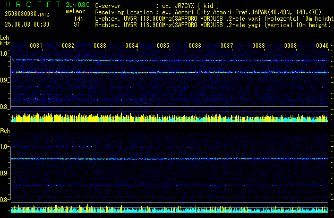Screen dimensions: 334x218
Task: Click the Lch yellow-cyan signal level graph
Action: 169,117
